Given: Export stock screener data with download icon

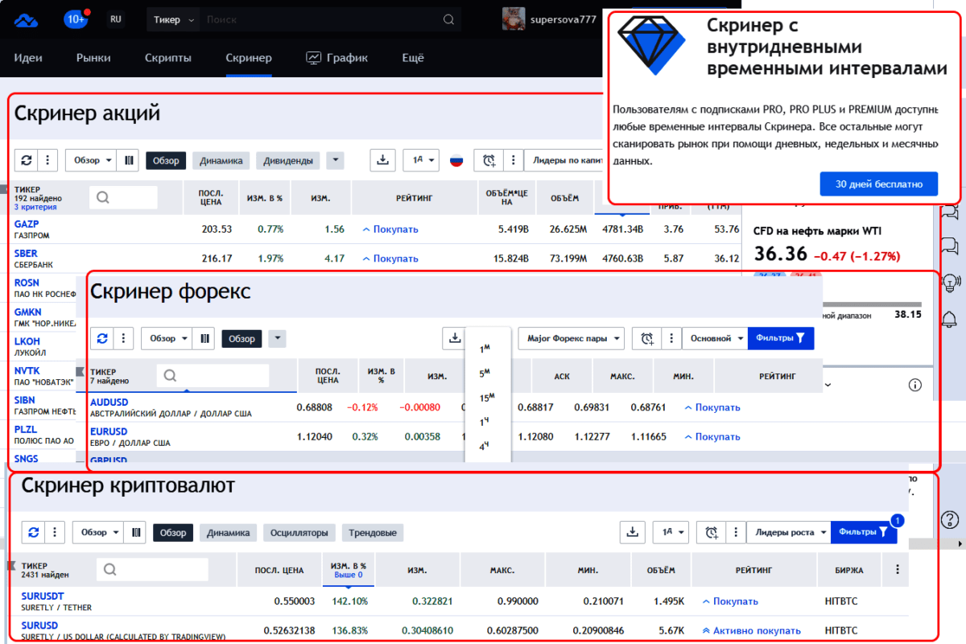Looking at the screenshot, I should [x=382, y=160].
